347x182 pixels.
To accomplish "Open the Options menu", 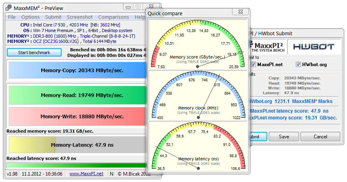I will (30, 17).
